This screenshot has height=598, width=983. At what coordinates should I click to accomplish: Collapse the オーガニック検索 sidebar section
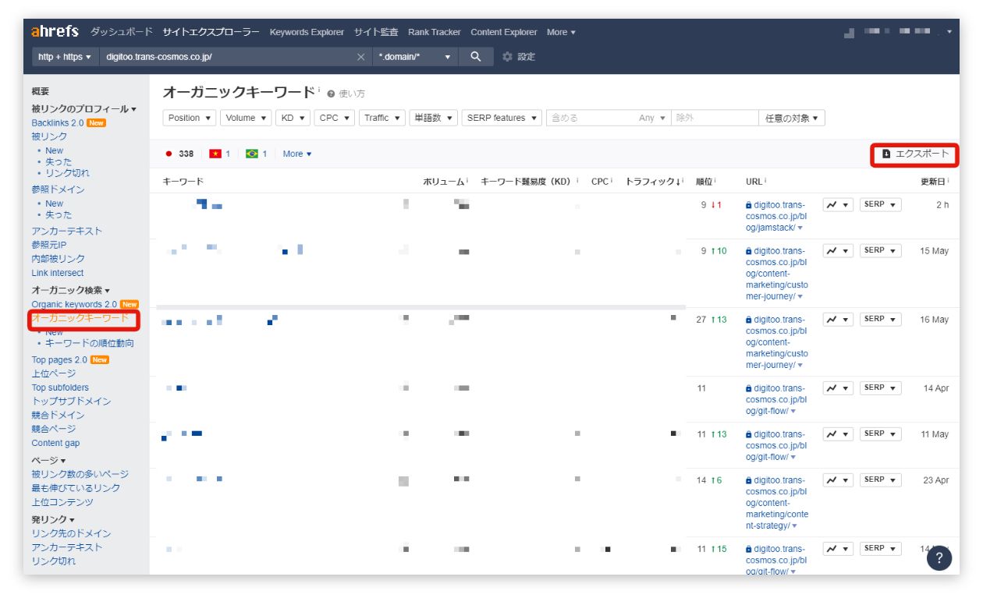coord(70,290)
